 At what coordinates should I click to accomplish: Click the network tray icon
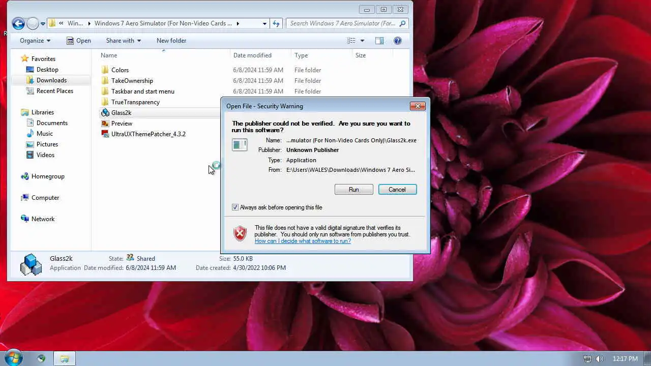coord(587,359)
